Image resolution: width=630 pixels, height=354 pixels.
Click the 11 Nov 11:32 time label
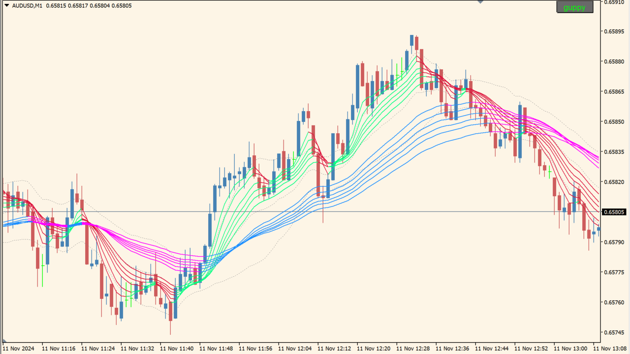pyautogui.click(x=137, y=349)
